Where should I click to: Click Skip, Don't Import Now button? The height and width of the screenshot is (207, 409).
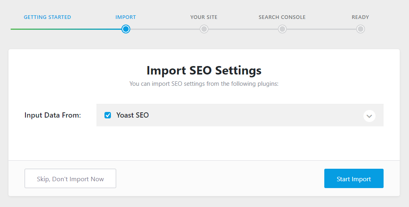pyautogui.click(x=71, y=178)
